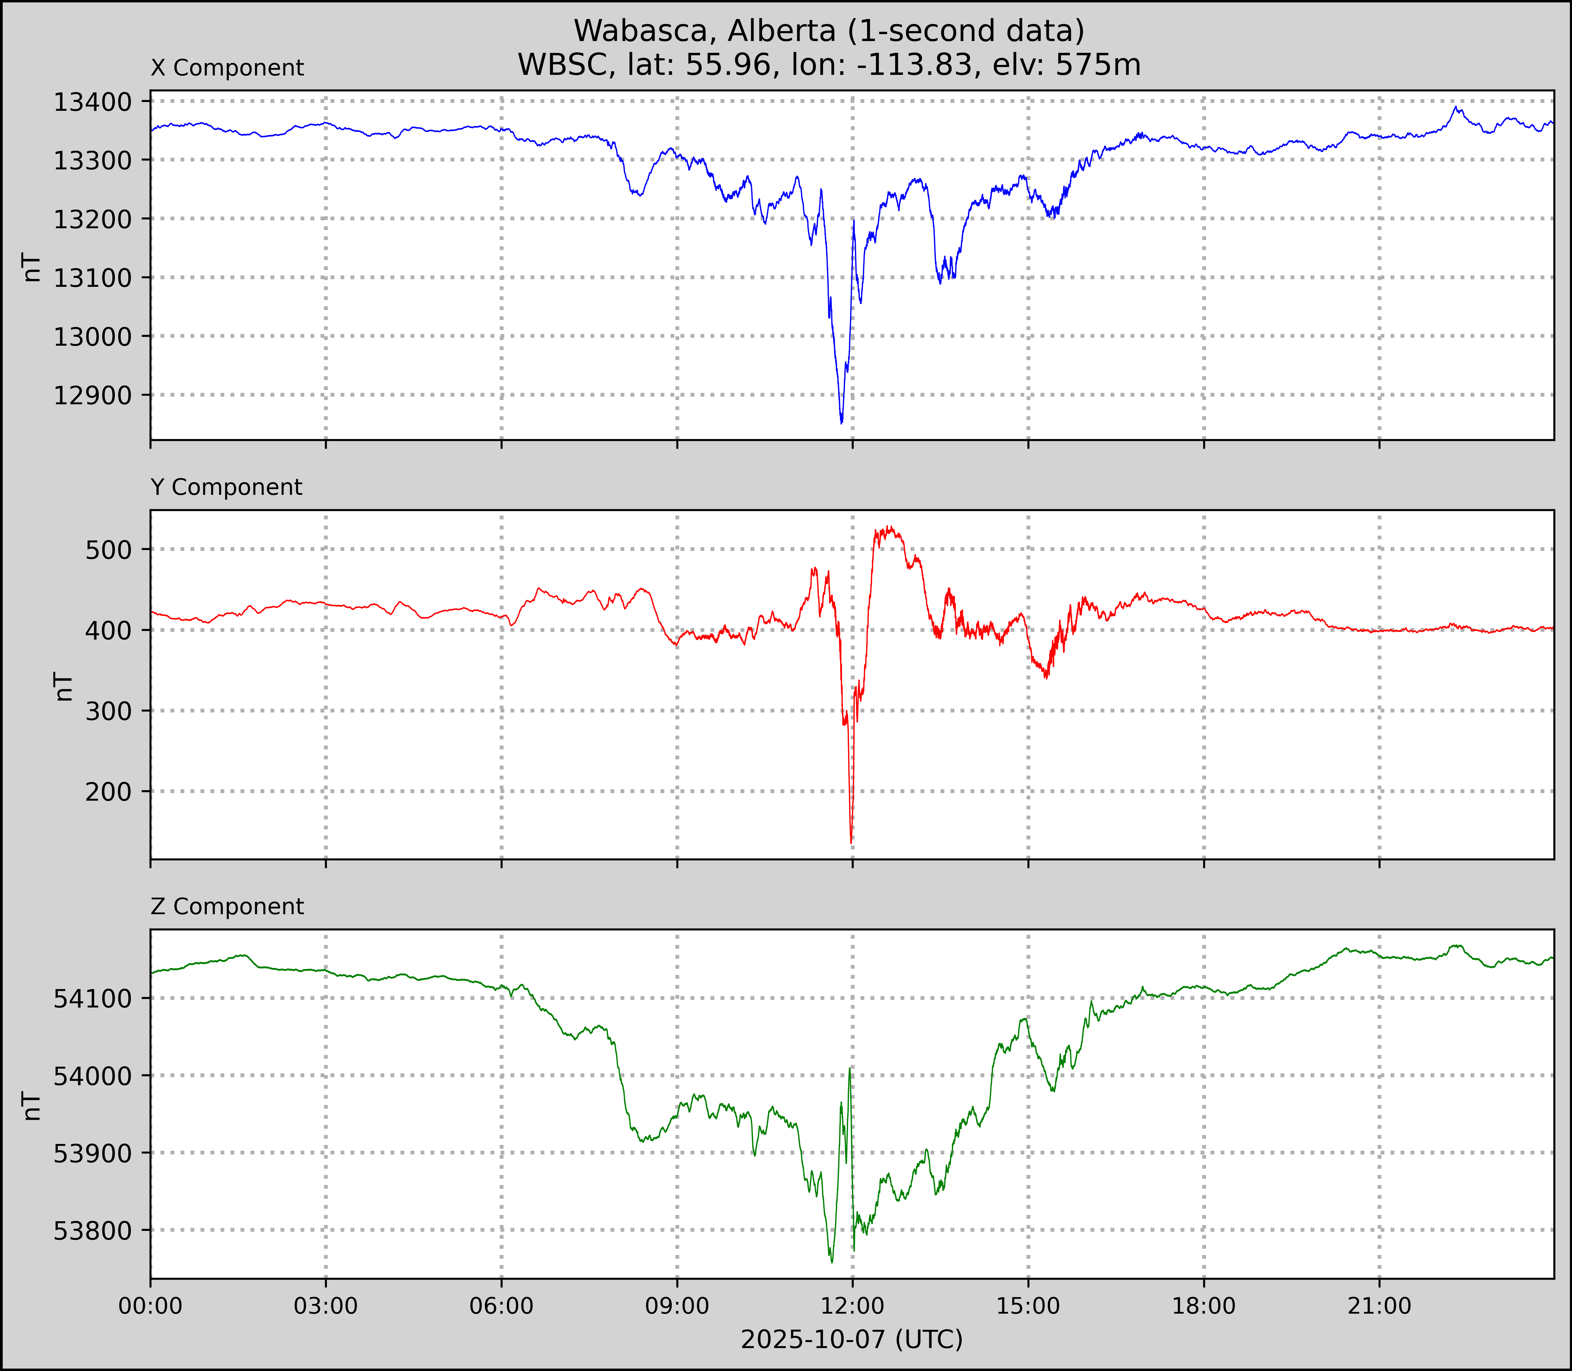Click the Z Component panel label

(x=227, y=907)
